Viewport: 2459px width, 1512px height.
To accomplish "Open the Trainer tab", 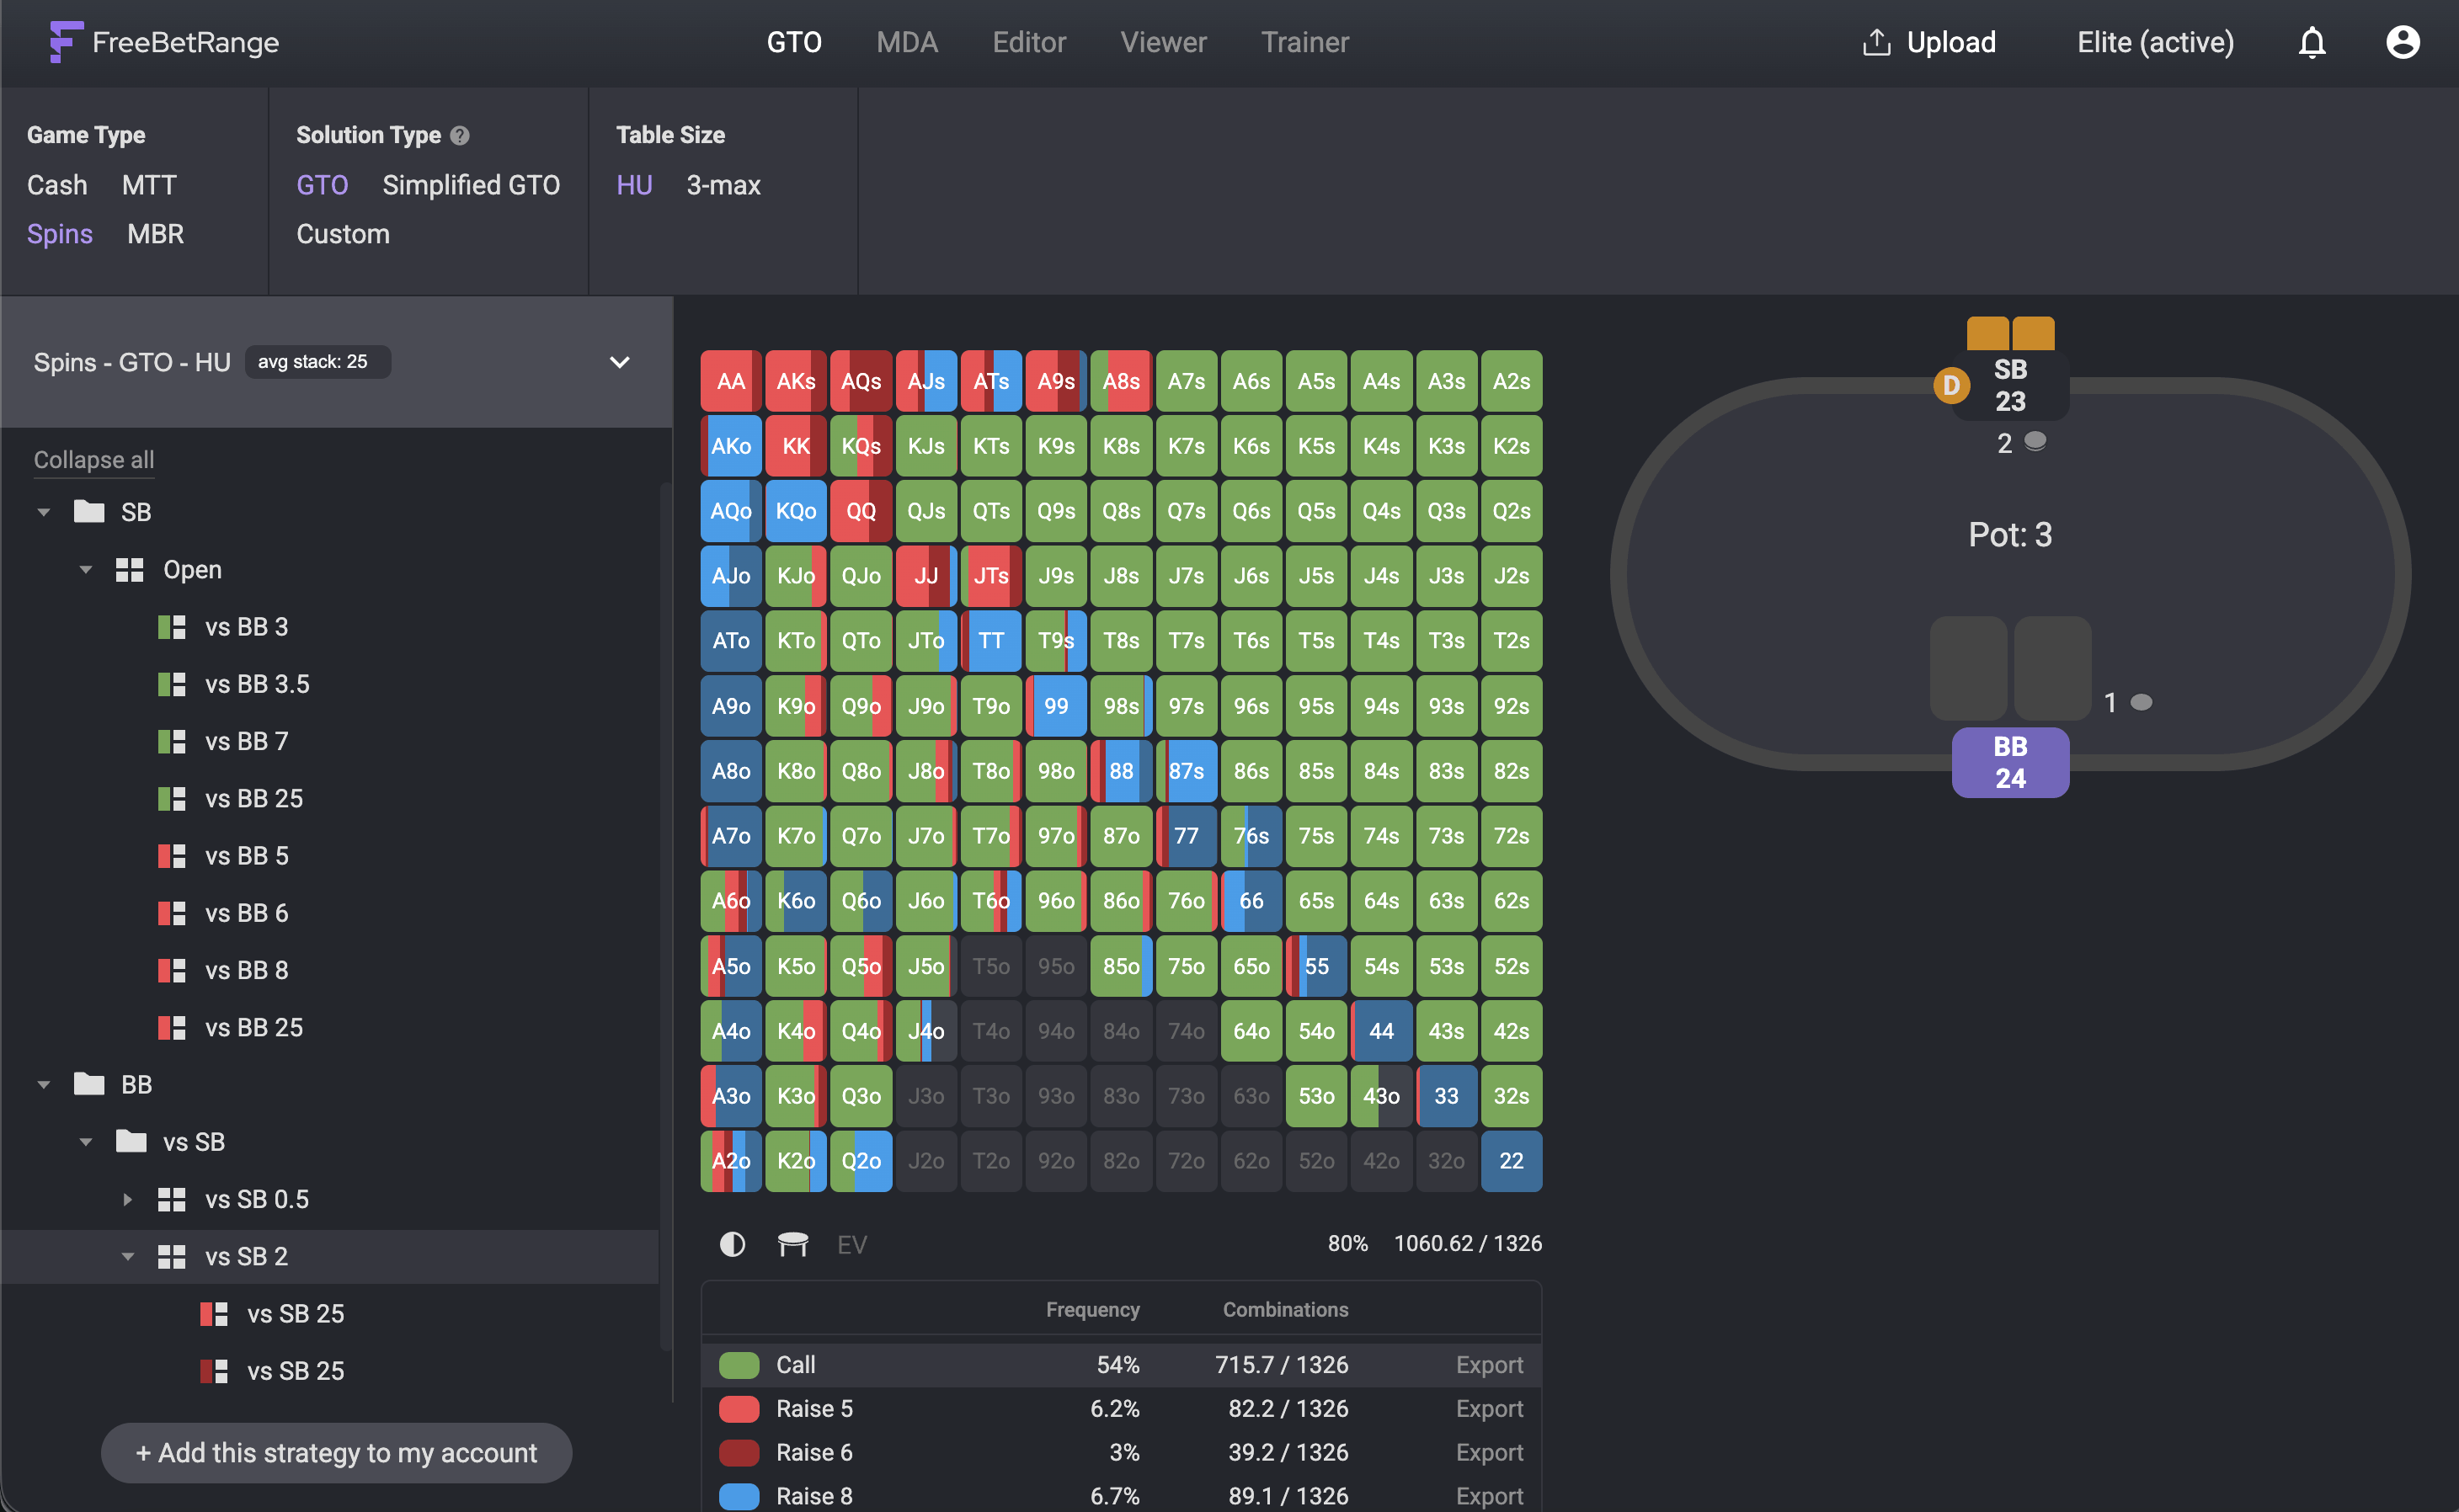I will 1304,43.
